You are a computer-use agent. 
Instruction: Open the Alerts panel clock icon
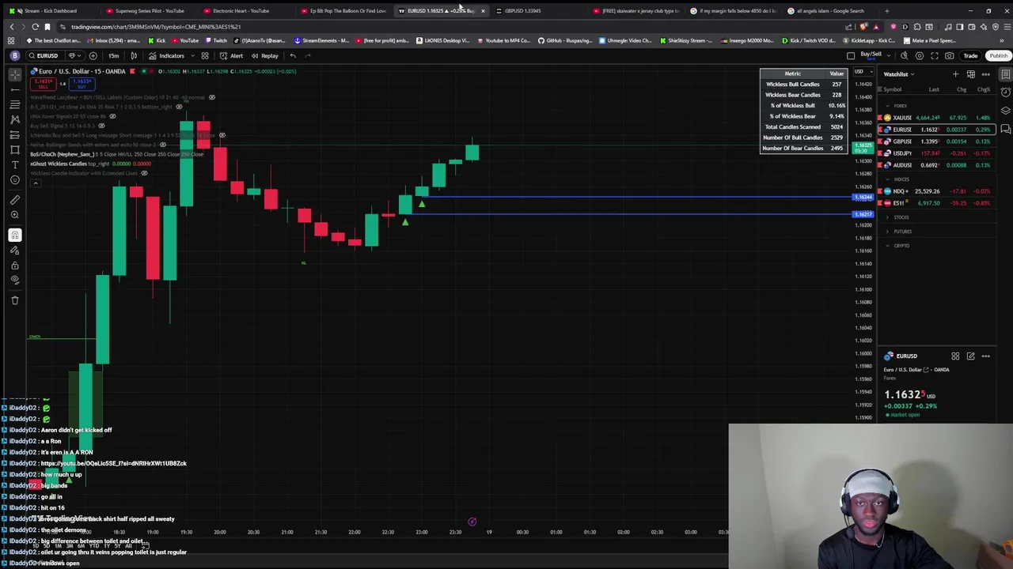coord(1005,91)
